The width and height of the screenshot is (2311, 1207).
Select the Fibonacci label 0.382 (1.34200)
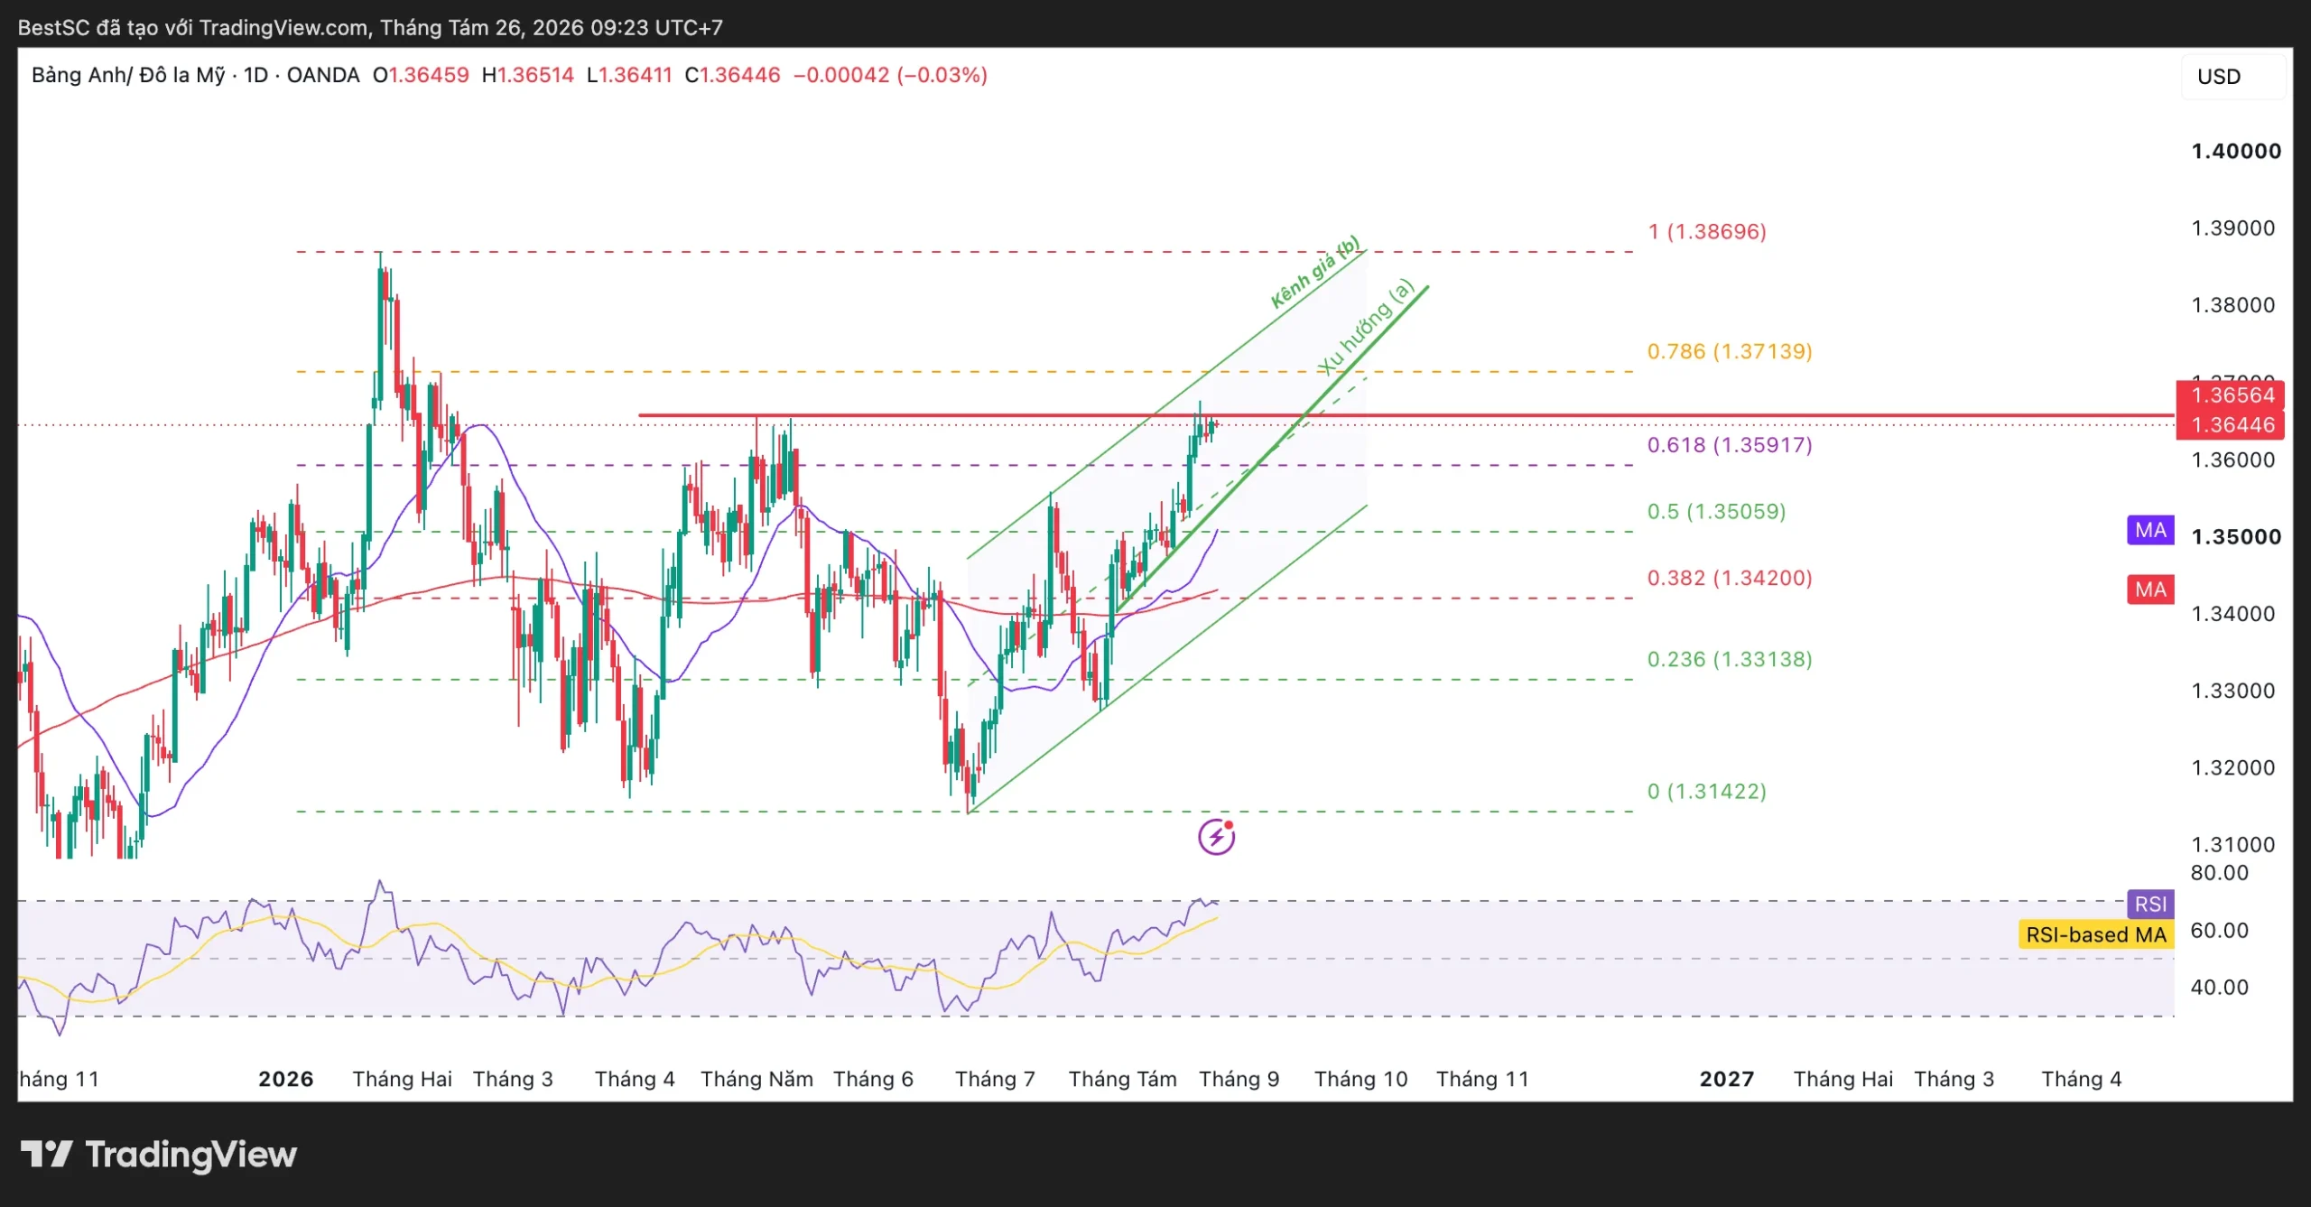click(x=1730, y=578)
